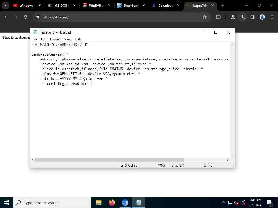
Task: Open the Chrome tab search dropdown
Action: (x=5, y=5)
